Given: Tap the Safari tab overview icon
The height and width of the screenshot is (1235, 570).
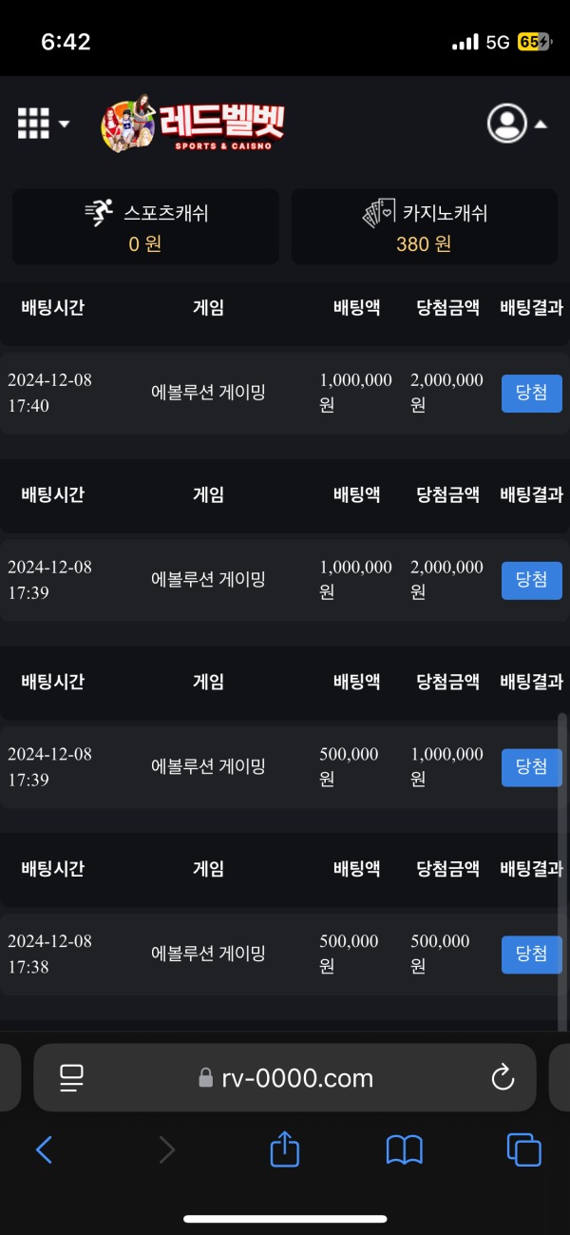Looking at the screenshot, I should tap(522, 1149).
